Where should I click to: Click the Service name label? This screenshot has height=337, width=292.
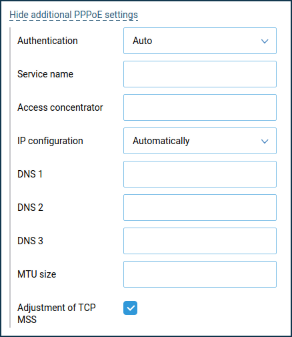pyautogui.click(x=45, y=74)
